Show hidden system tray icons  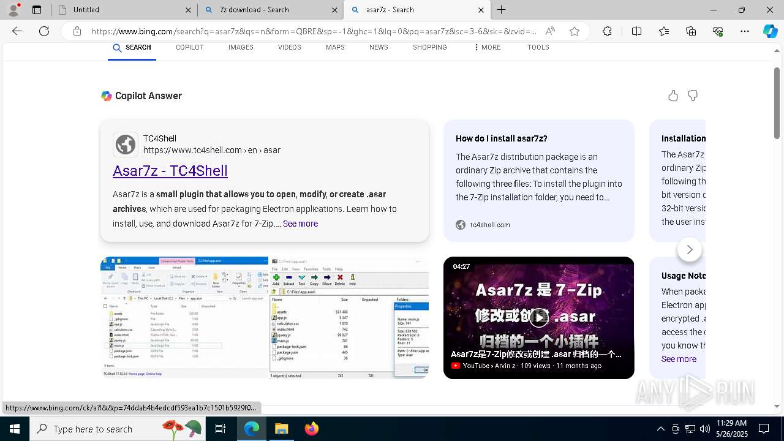point(660,429)
